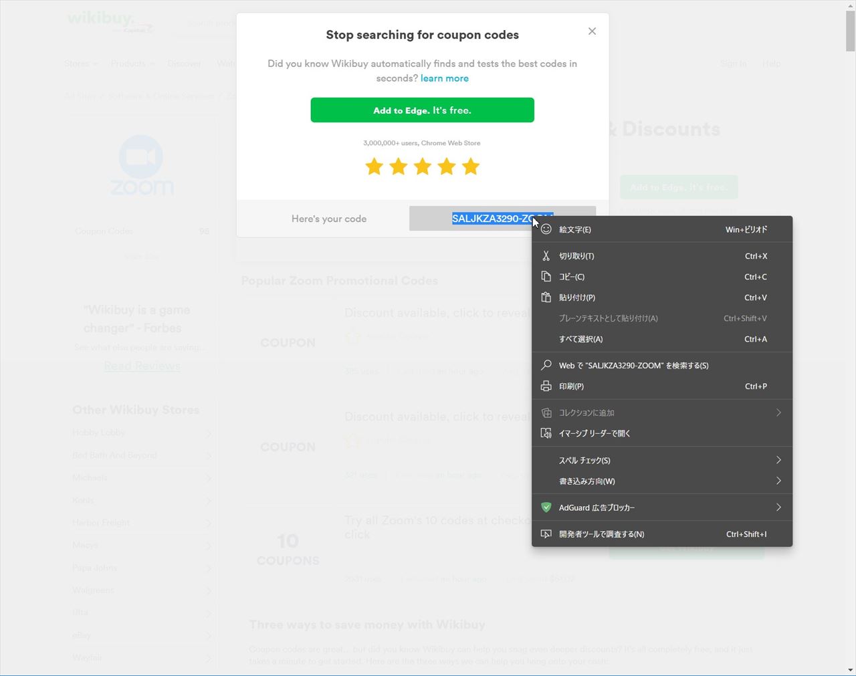Click the scissors cut icon

pyautogui.click(x=546, y=256)
